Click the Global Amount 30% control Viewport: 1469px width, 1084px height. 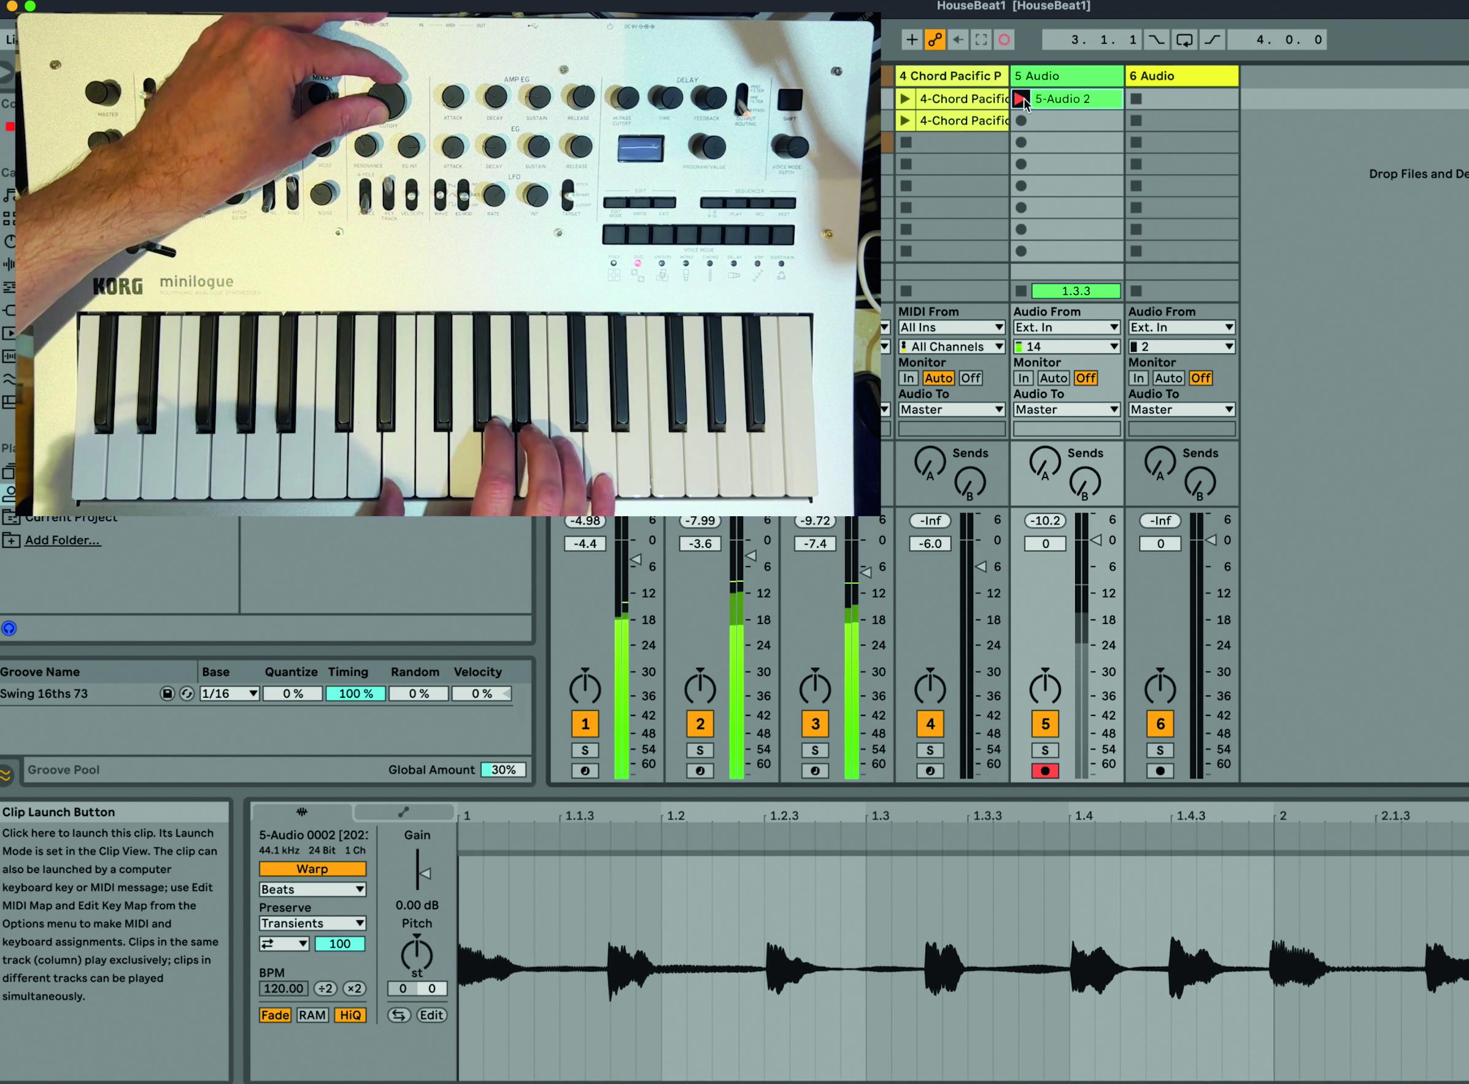point(504,770)
